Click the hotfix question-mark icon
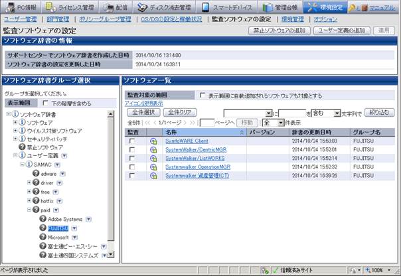401x276 pixels. [36, 200]
